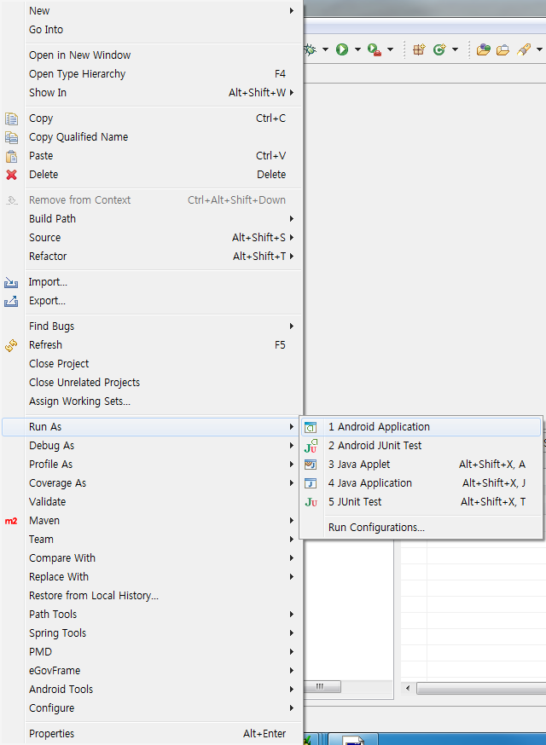The height and width of the screenshot is (745, 546).
Task: Click the Open Type folder icon
Action: click(483, 49)
